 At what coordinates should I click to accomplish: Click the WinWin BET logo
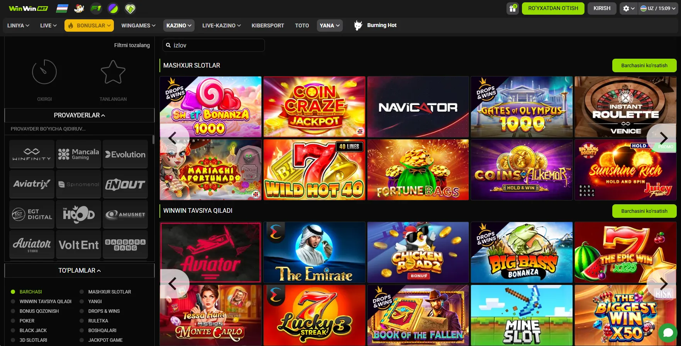click(x=29, y=8)
